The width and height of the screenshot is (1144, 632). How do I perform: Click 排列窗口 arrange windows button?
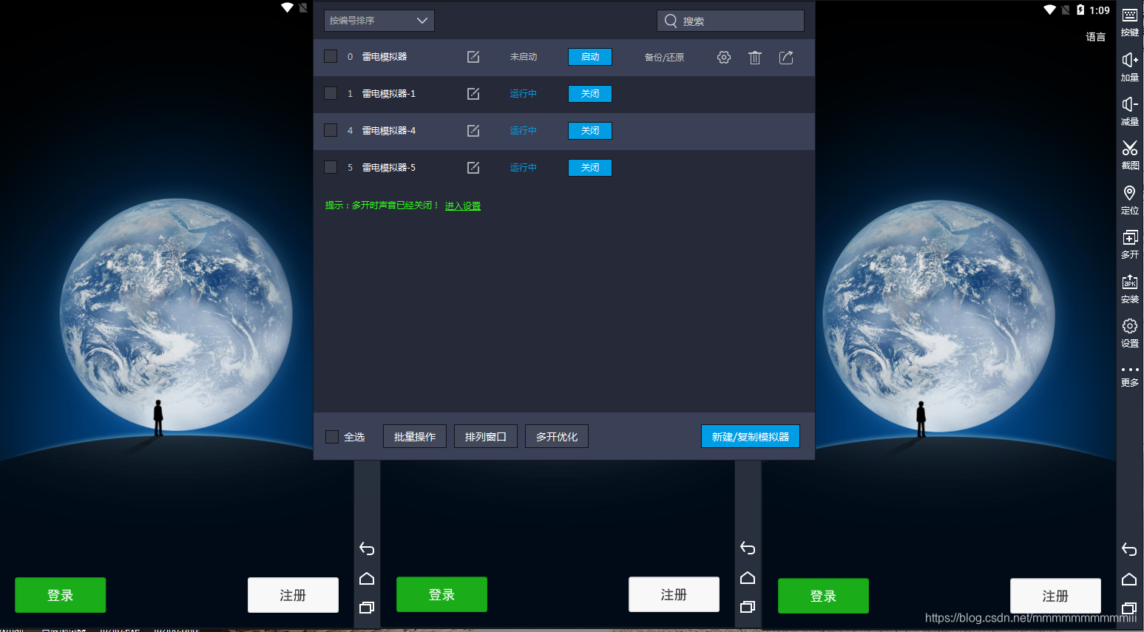coord(486,437)
